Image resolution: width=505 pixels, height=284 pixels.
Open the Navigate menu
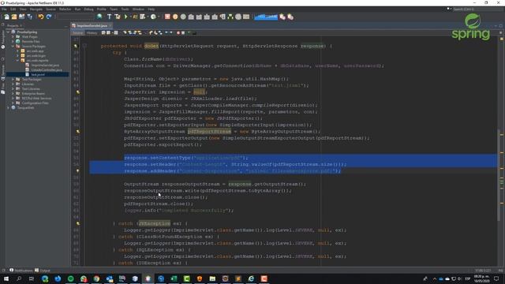click(x=36, y=9)
